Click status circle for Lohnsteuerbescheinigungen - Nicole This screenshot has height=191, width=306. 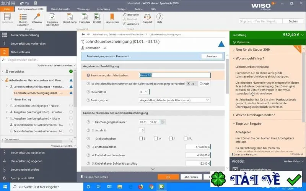click(x=71, y=106)
